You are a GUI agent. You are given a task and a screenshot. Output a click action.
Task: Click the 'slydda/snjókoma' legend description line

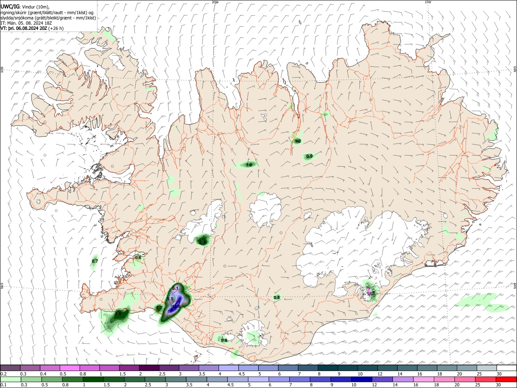pyautogui.click(x=48, y=18)
